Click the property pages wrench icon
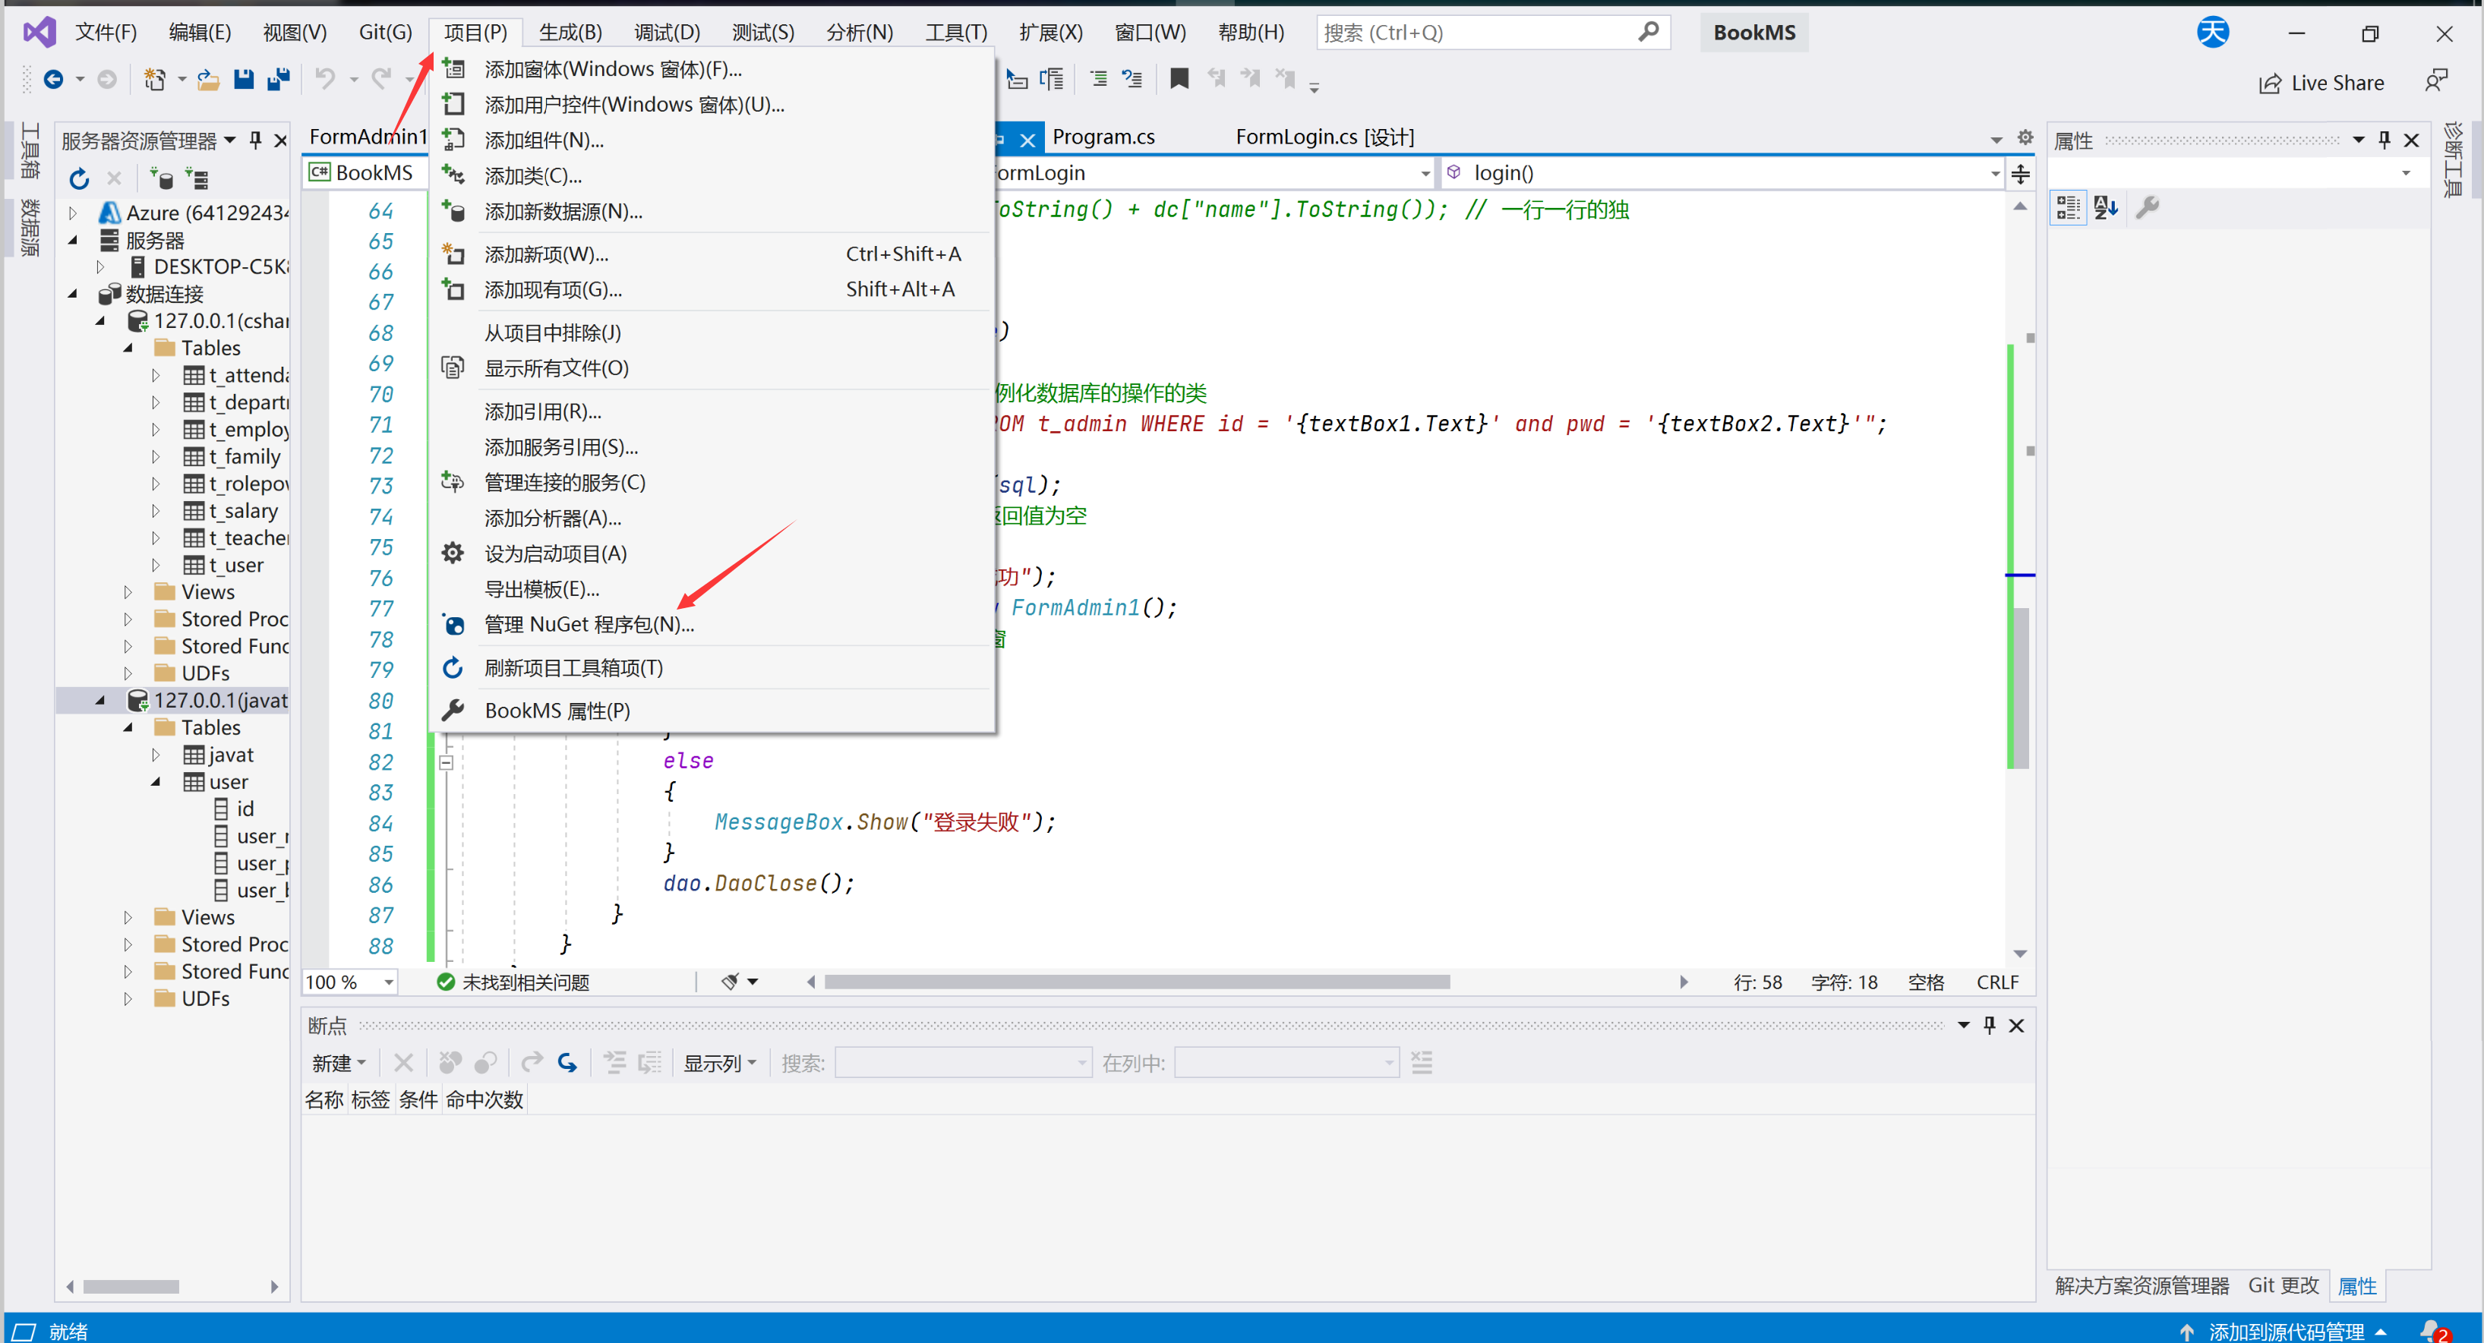This screenshot has width=2484, height=1343. [2147, 207]
